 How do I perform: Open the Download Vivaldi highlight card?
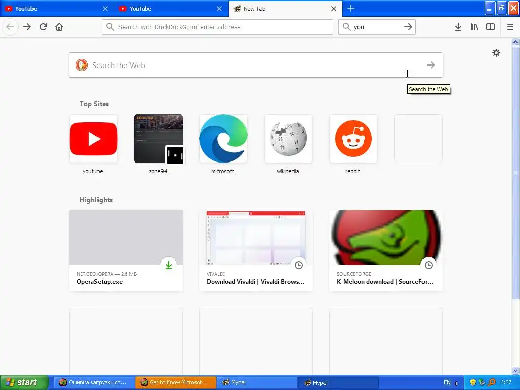[x=256, y=251]
